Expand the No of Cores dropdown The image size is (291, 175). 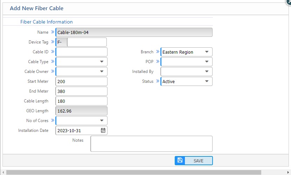pos(102,121)
